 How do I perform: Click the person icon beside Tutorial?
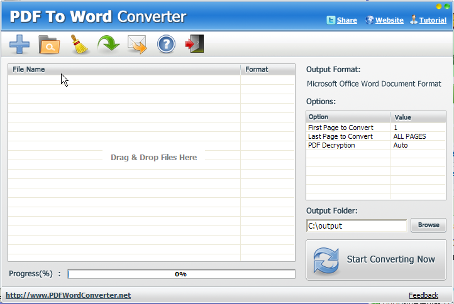414,19
